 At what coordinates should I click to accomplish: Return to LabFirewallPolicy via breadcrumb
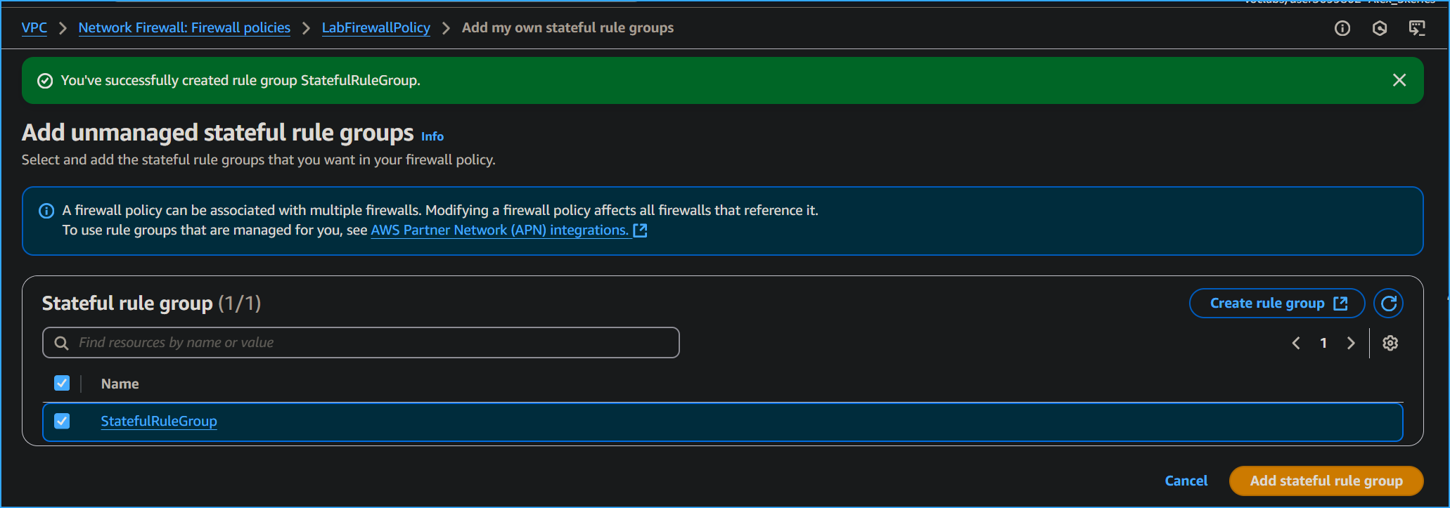[x=376, y=27]
